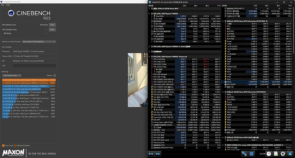The image size is (295, 158).
Task: Collapse the CPU Enhanced sensor section
Action: (149, 57)
